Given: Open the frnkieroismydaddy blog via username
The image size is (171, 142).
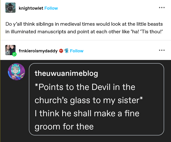Looking at the screenshot, I should (38, 51).
